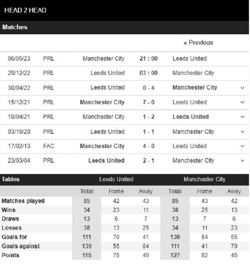Select the Tables section header
The width and height of the screenshot is (250, 264).
pyautogui.click(x=11, y=179)
